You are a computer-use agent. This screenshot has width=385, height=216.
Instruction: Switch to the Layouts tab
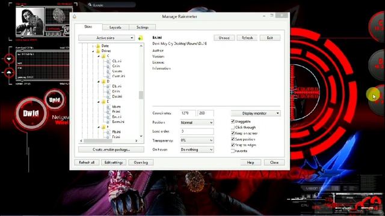115,27
